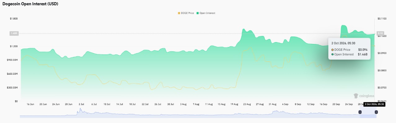Click the $0.0800 right axis label

[382, 70]
